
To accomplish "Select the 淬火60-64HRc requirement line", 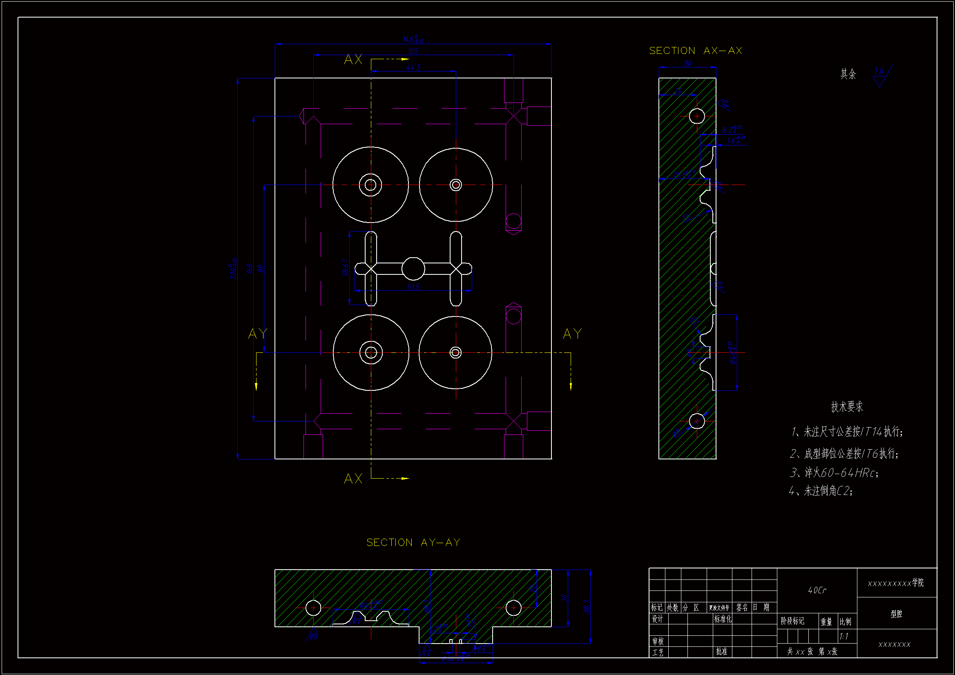I will (834, 473).
